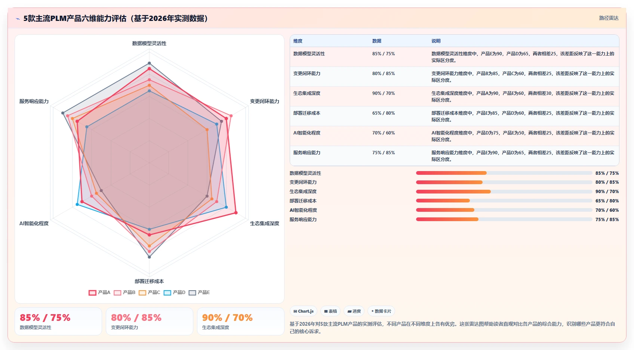Viewport: 634px width, 350px height.
Task: Click the 数据 column header
Action: (377, 41)
